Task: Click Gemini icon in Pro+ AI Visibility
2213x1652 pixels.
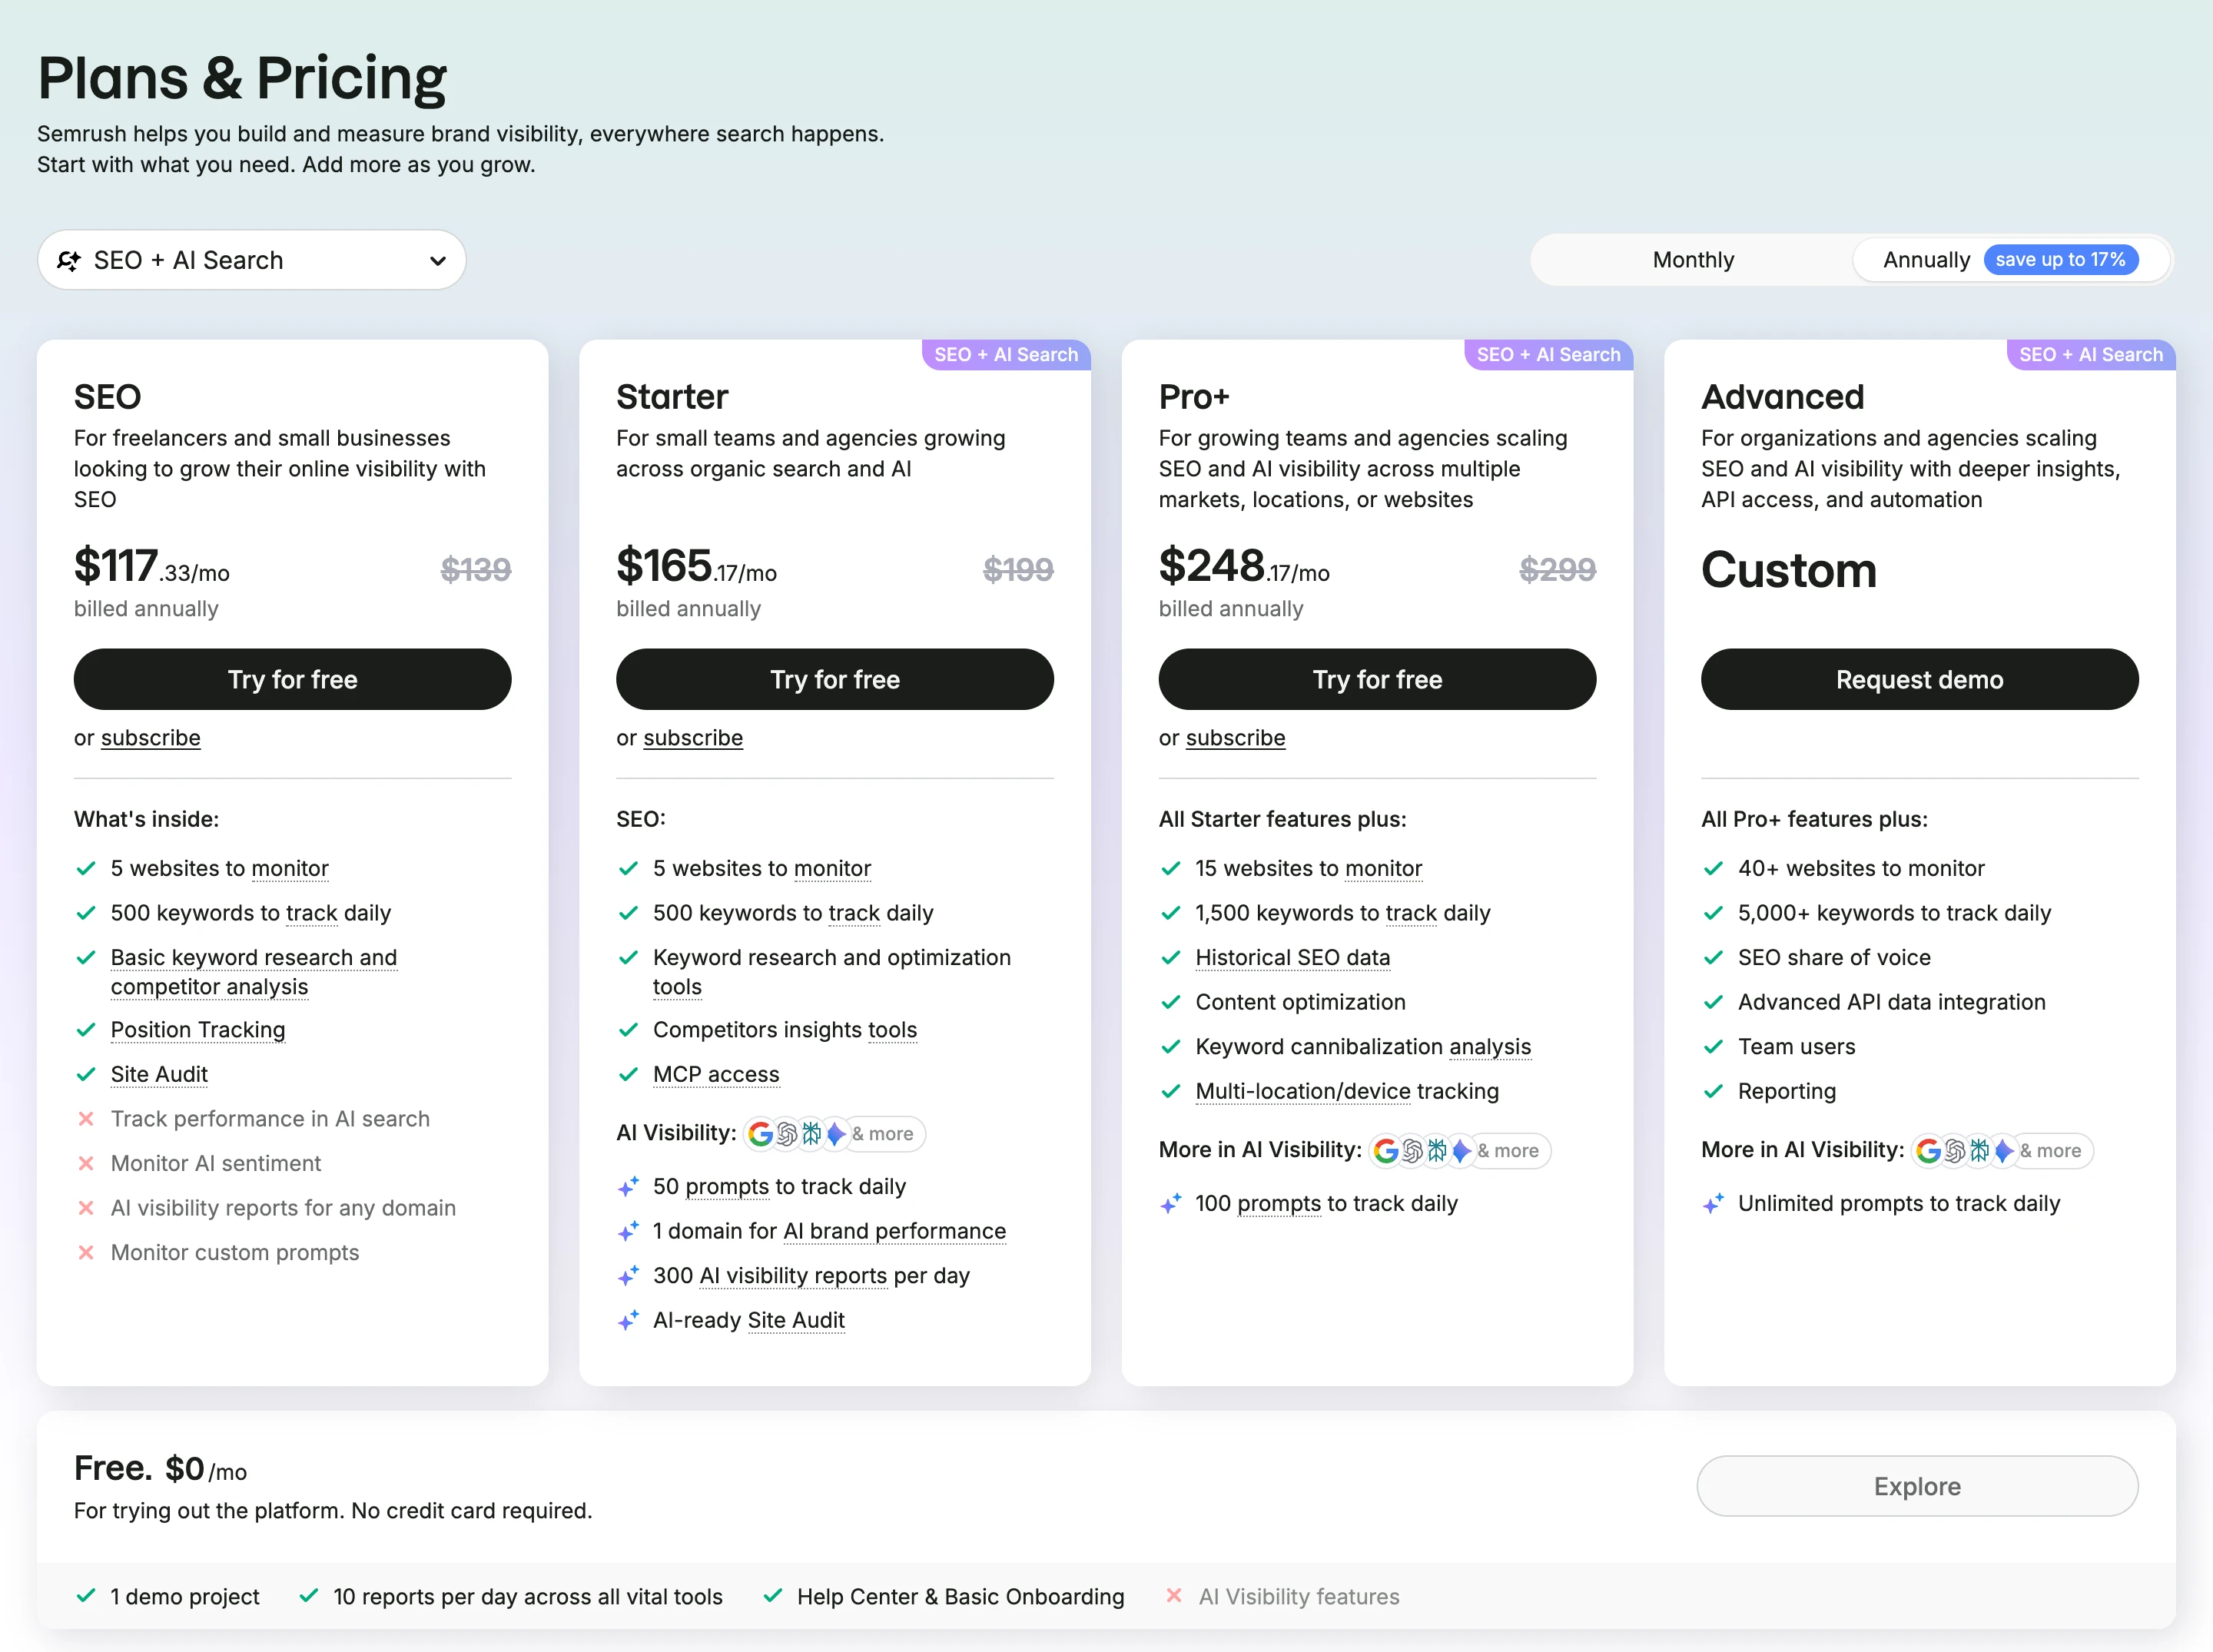Action: [x=1460, y=1151]
